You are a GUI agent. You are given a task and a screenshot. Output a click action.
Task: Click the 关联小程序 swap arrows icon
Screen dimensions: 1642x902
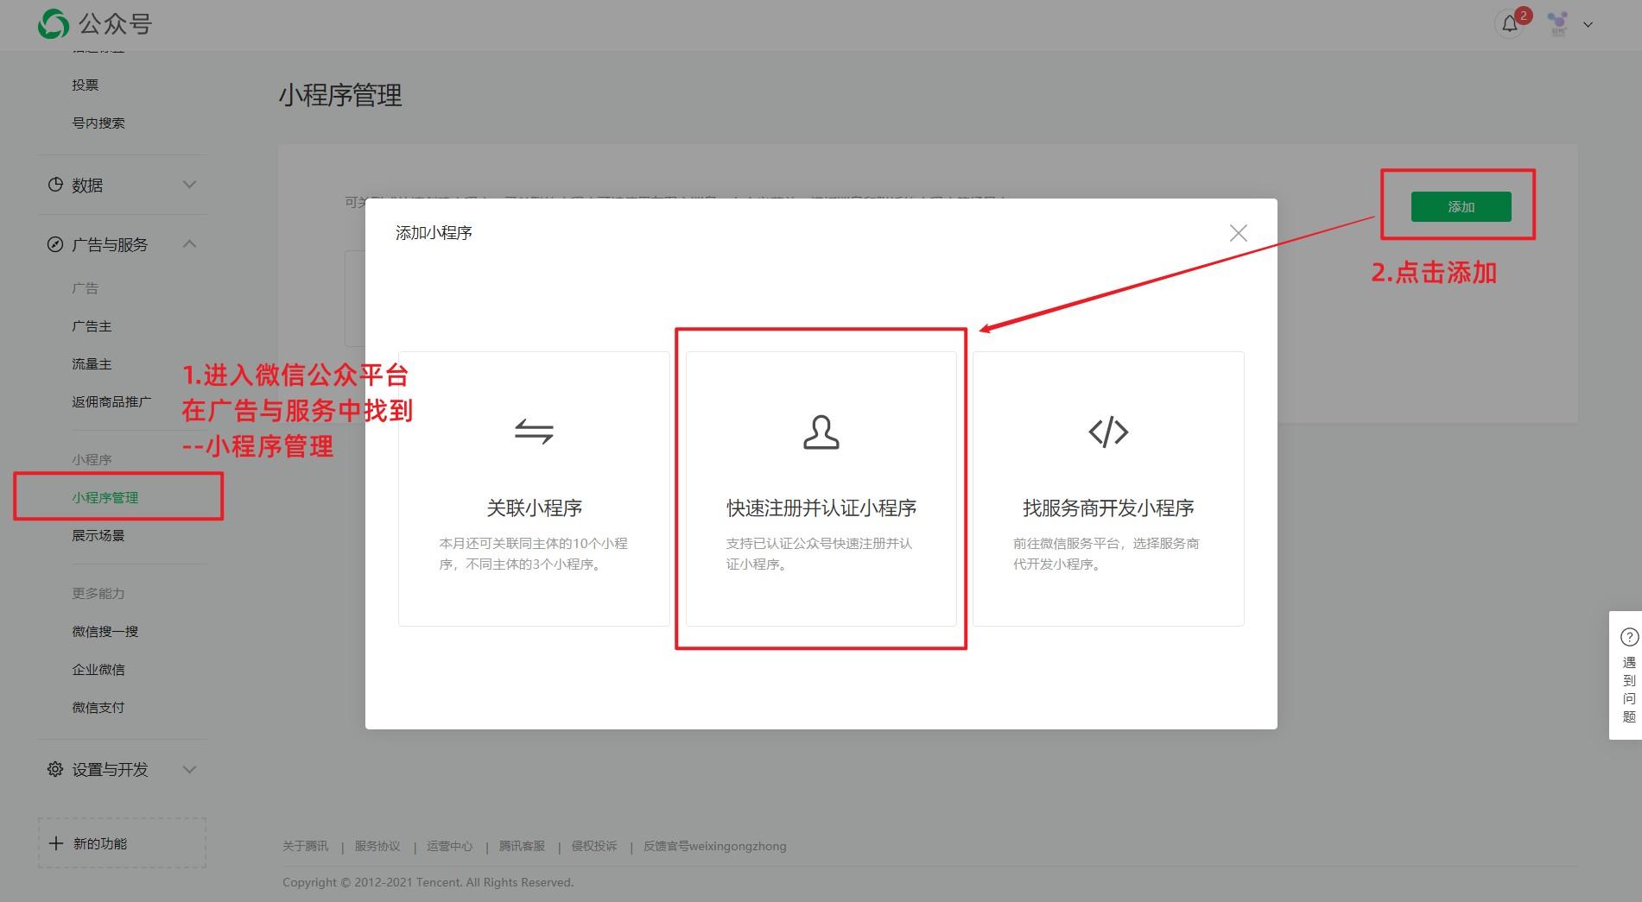[534, 432]
